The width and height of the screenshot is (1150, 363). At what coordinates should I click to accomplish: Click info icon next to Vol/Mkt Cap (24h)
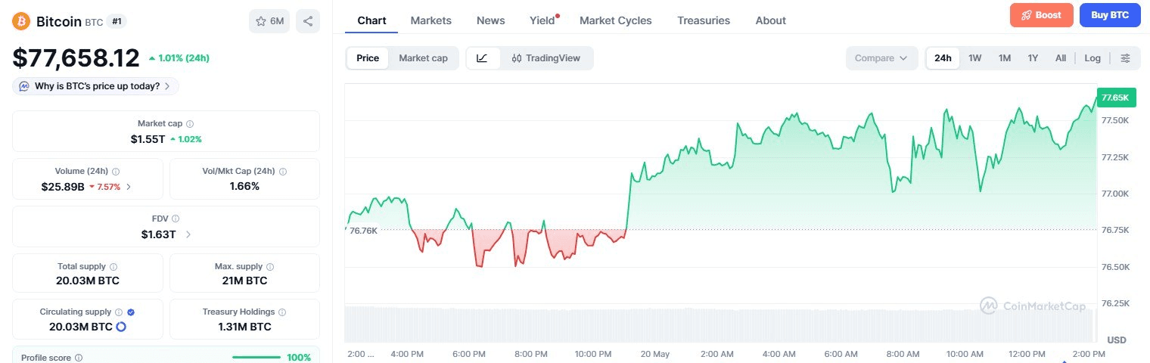coord(283,172)
